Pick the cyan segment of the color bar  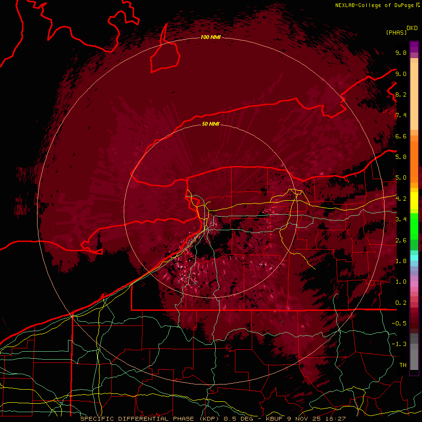coord(414,258)
